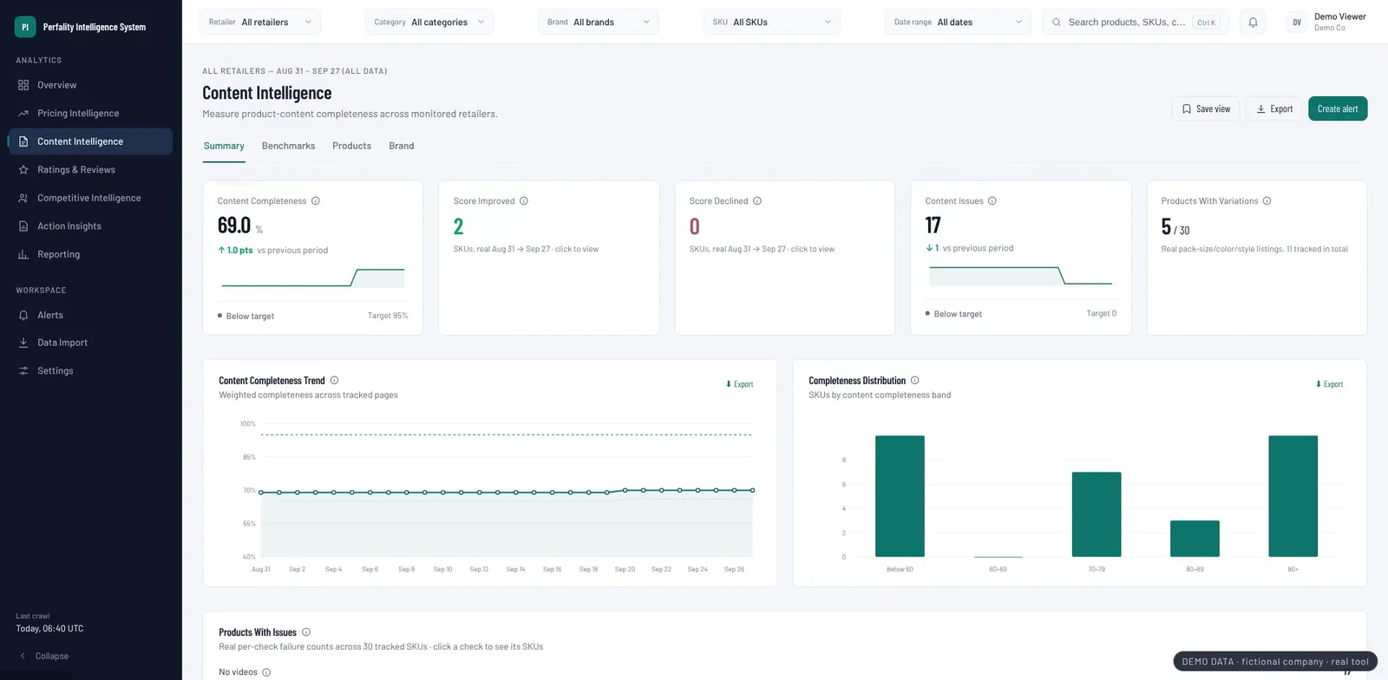The width and height of the screenshot is (1388, 680).
Task: Click the Content Intelligence sidebar item
Action: coord(90,141)
